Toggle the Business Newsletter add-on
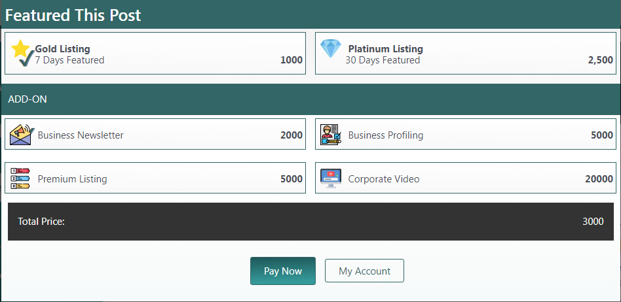This screenshot has height=302, width=621. click(155, 135)
